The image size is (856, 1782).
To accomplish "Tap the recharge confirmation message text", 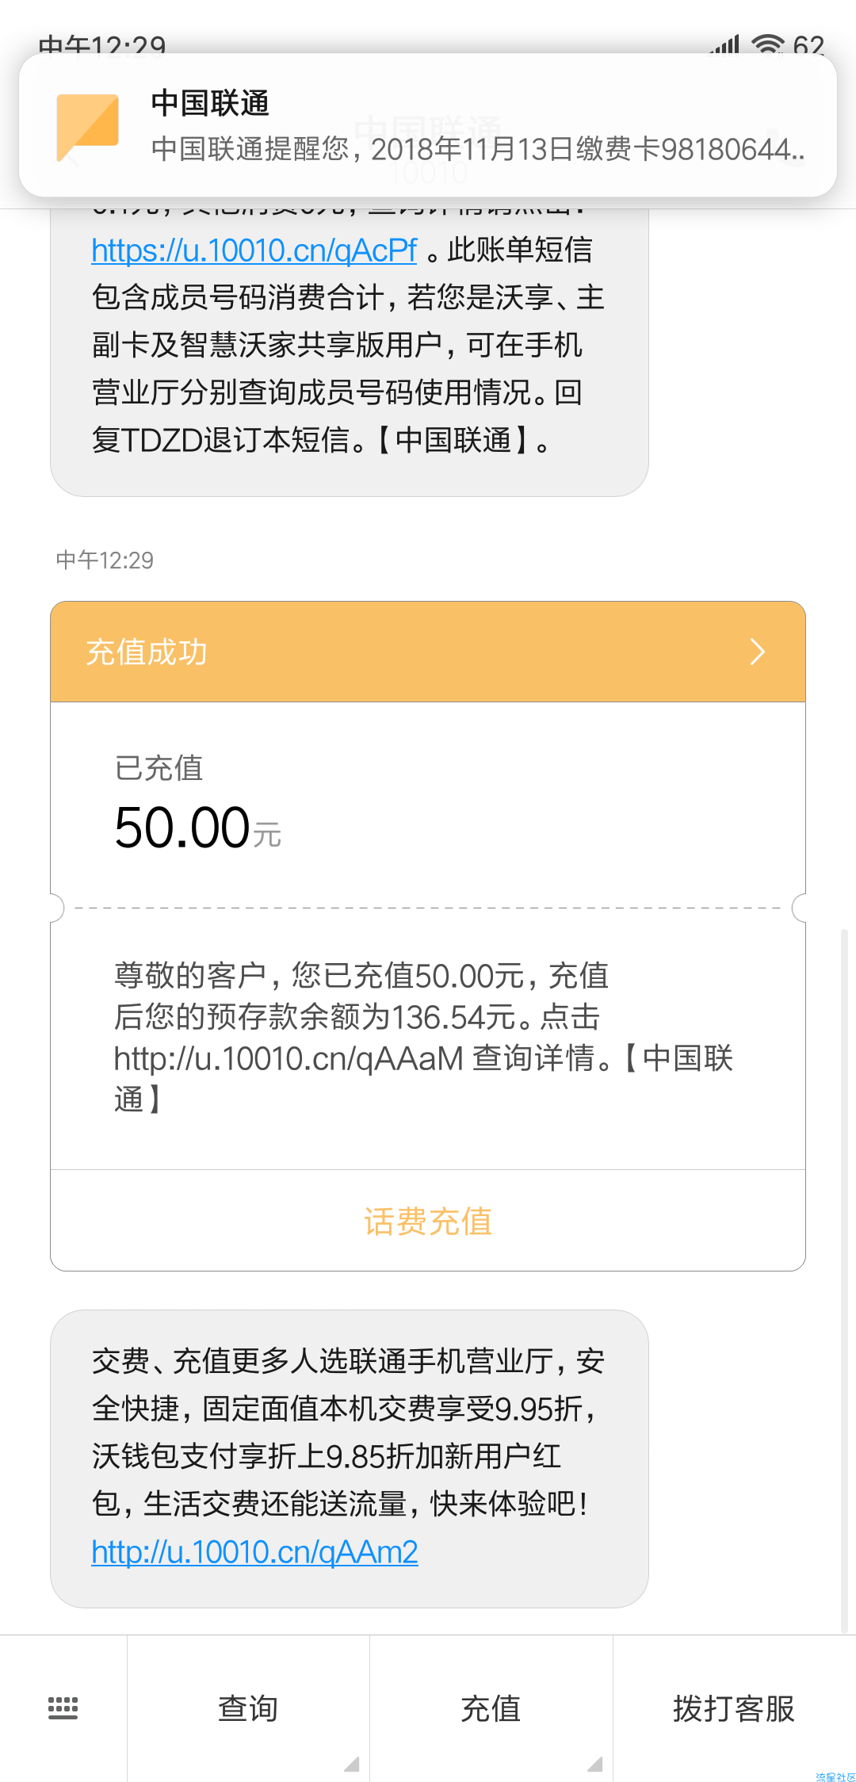I will tap(423, 1038).
